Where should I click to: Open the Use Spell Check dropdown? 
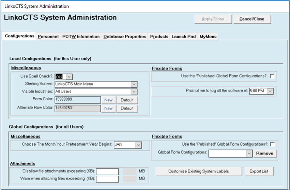[69, 77]
